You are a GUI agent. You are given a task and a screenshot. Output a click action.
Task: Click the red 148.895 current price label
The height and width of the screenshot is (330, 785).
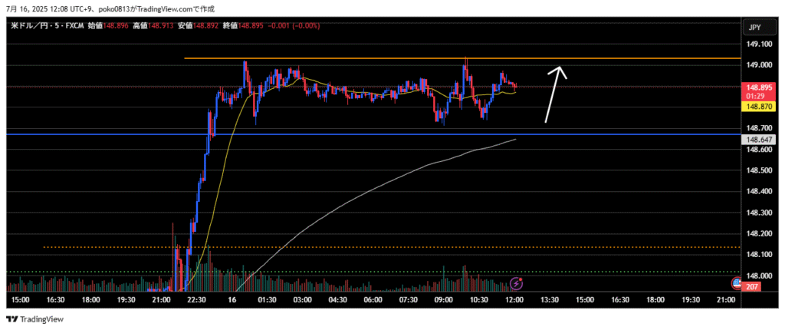[756, 88]
